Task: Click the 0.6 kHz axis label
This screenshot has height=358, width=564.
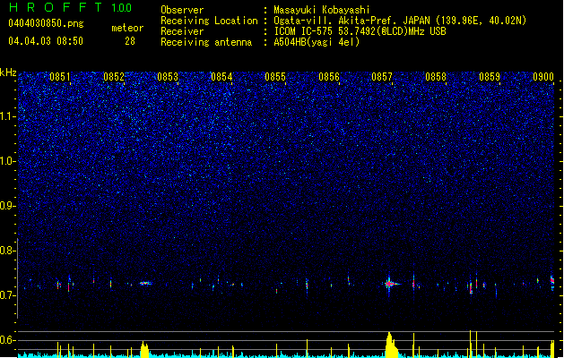Action: pos(8,340)
